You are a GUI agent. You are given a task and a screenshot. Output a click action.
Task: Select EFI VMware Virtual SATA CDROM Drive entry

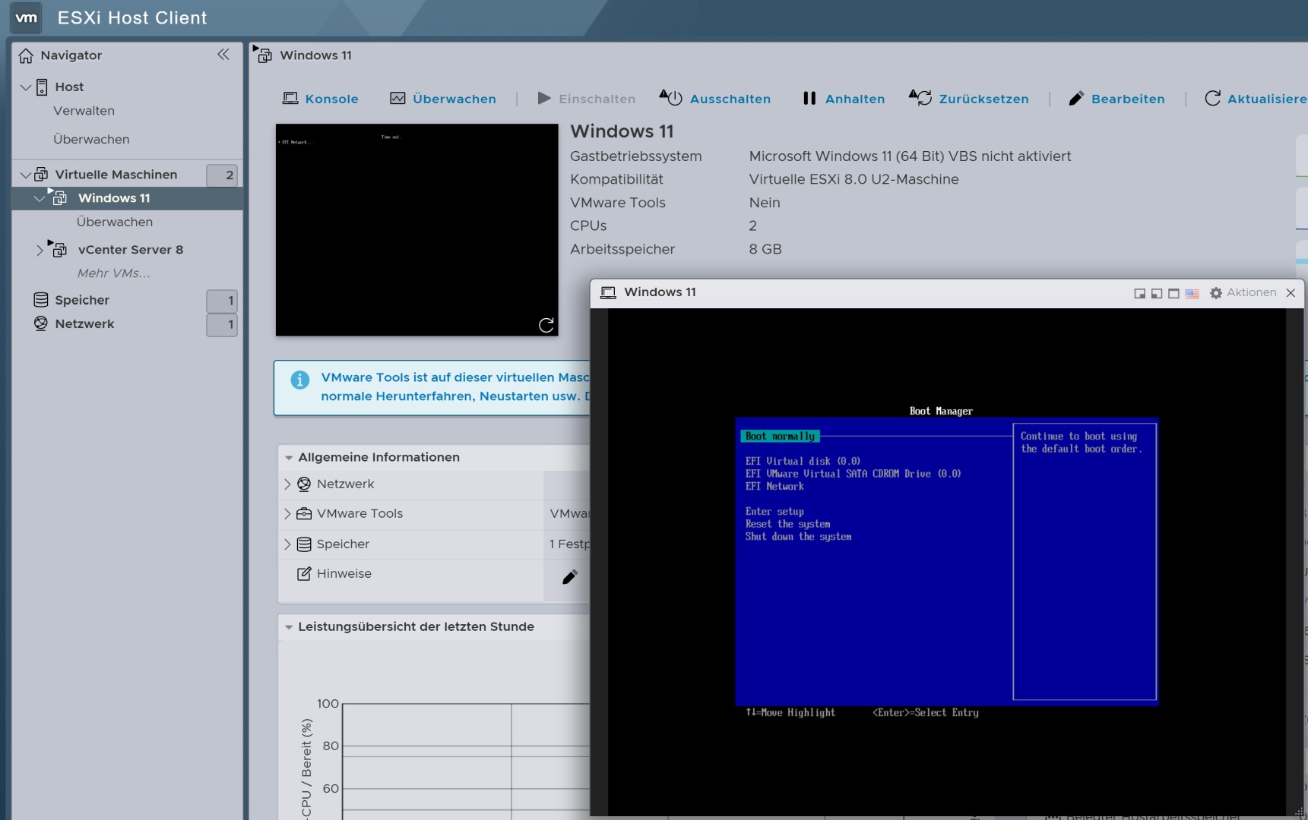[853, 474]
